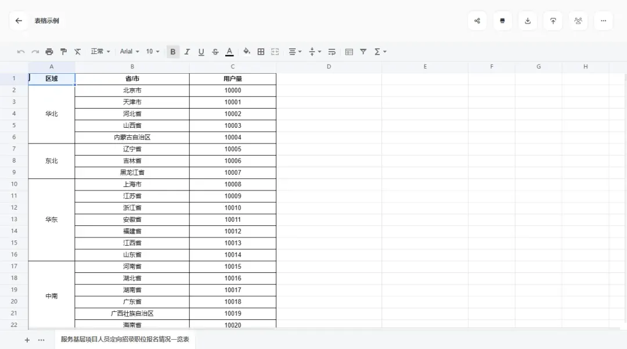This screenshot has width=627, height=349.
Task: Open the more options ellipsis at top right
Action: point(603,21)
